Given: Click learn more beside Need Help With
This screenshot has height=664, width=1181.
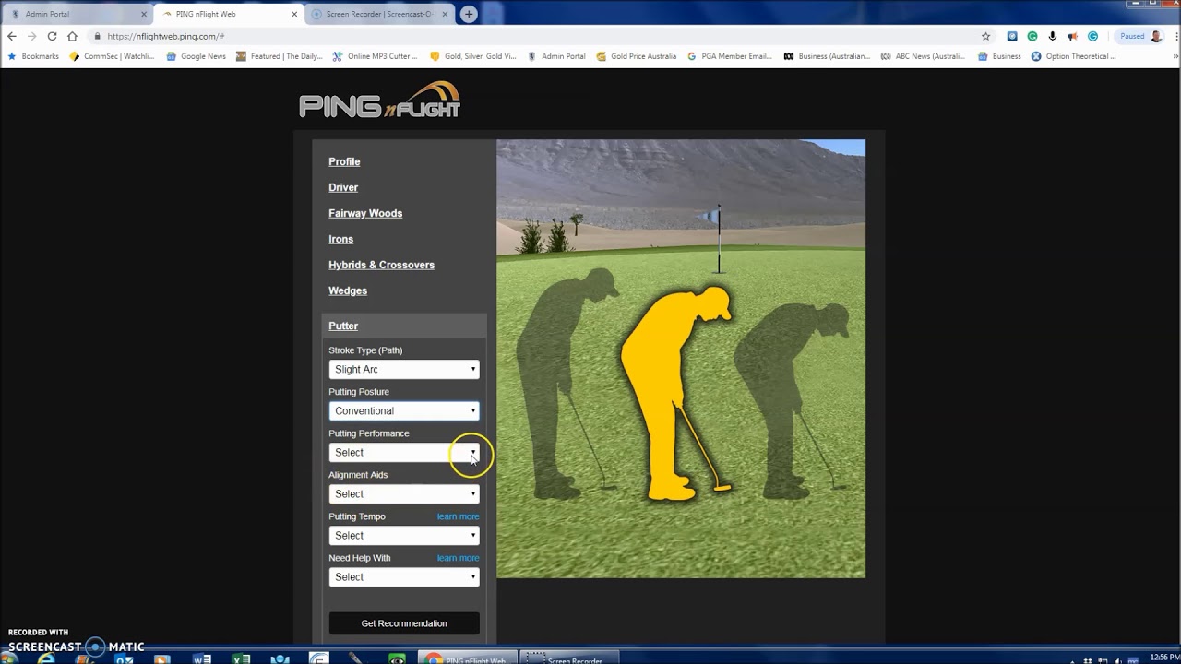Looking at the screenshot, I should (458, 558).
